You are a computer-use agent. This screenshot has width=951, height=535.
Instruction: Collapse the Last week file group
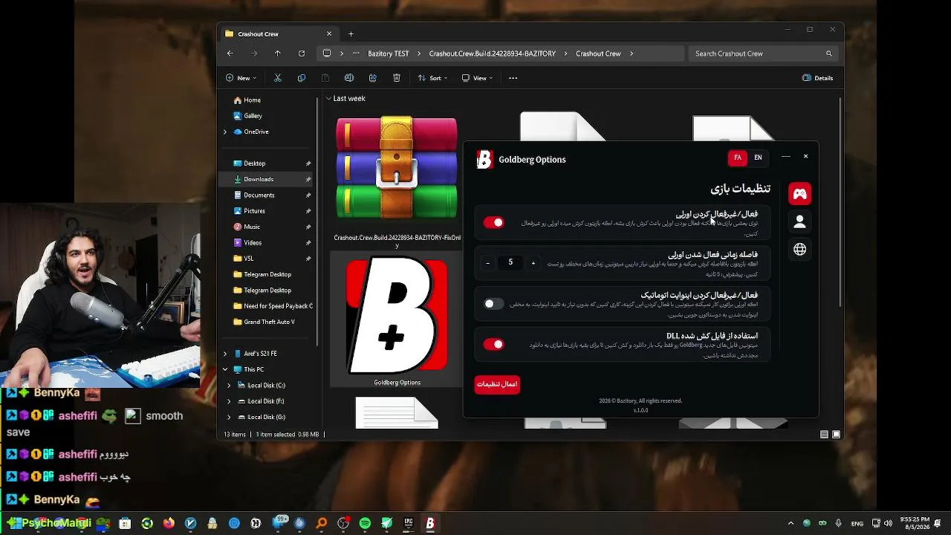coord(328,98)
